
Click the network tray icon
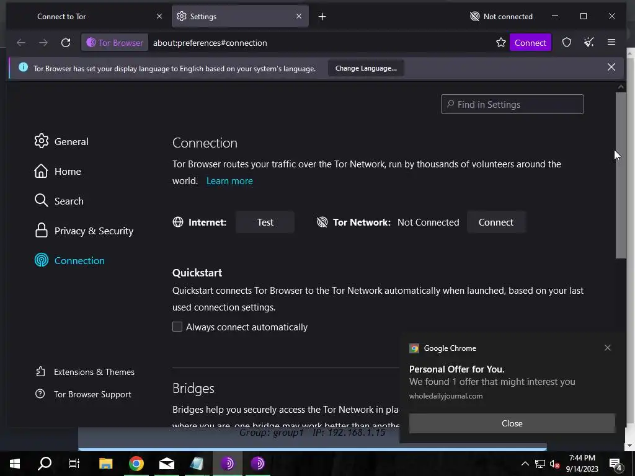[x=540, y=464]
